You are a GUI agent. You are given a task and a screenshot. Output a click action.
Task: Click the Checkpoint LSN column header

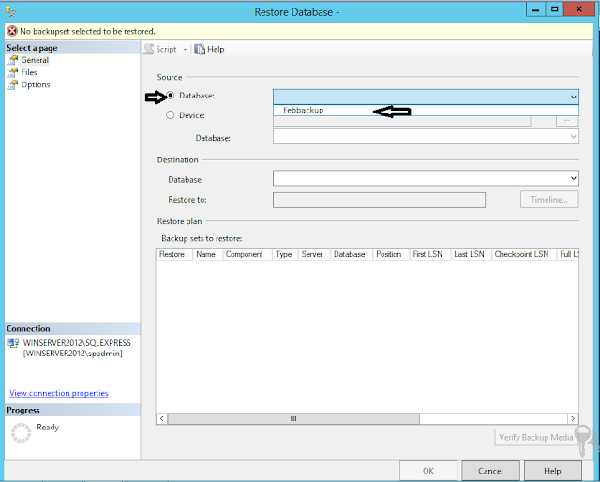point(523,254)
